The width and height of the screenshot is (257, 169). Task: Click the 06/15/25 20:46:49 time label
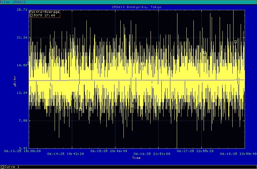tap(109, 151)
